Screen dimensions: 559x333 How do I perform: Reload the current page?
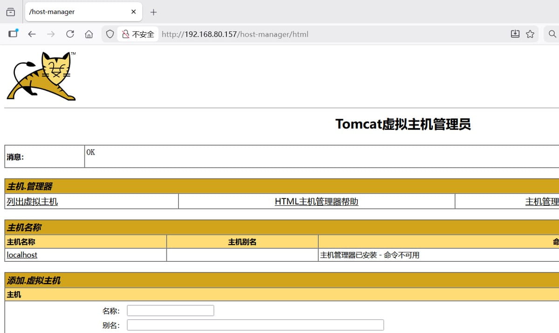tap(70, 34)
